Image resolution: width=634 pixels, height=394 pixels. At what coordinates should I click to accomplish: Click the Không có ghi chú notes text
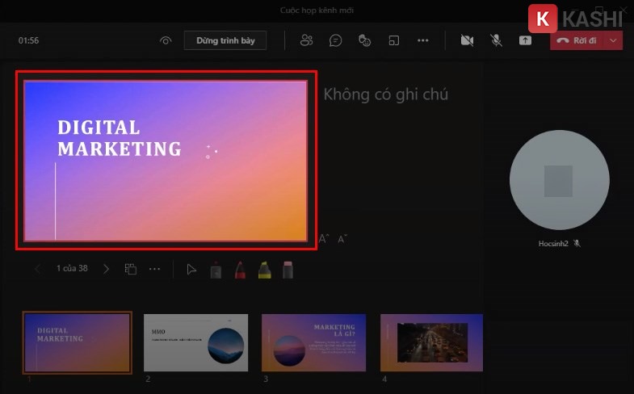[x=386, y=94]
